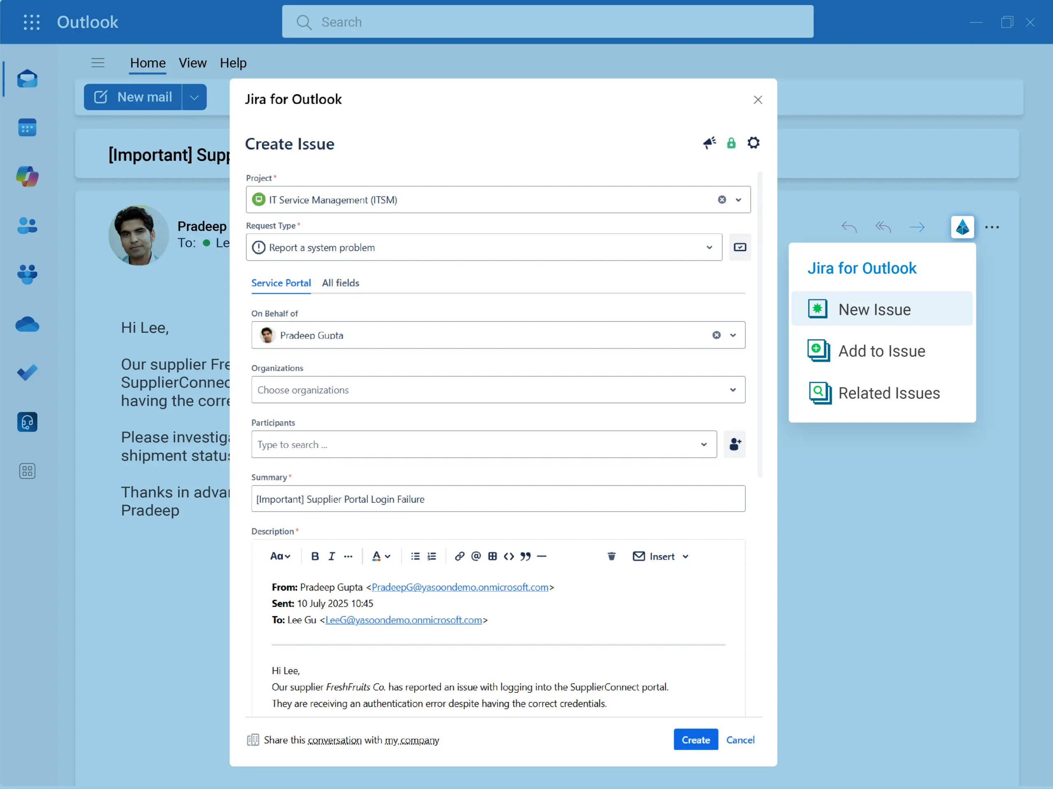Open the Create Issue settings gear
The height and width of the screenshot is (789, 1053).
pos(754,143)
